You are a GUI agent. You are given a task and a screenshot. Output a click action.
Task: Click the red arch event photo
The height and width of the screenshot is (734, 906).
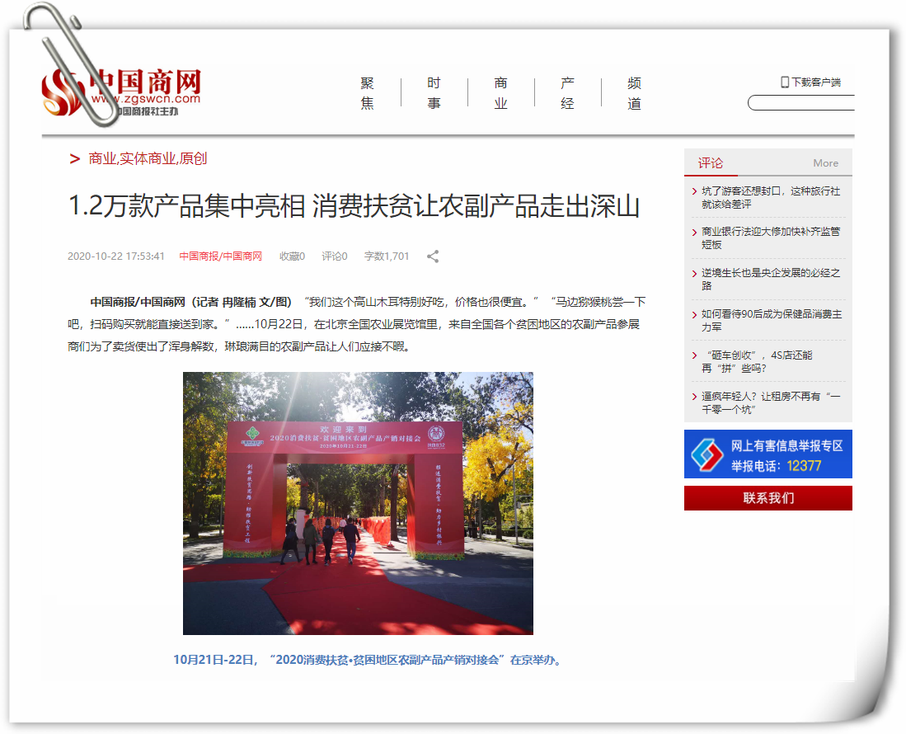(358, 503)
